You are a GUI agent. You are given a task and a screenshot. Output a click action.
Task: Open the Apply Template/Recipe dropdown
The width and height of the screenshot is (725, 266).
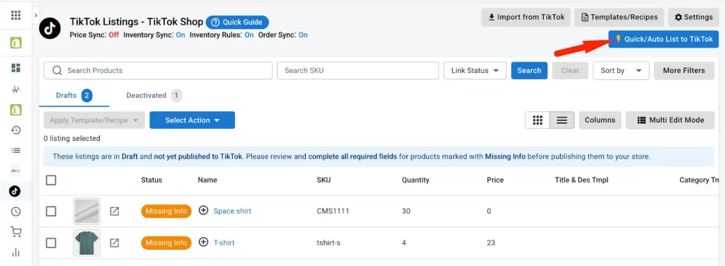tap(94, 120)
